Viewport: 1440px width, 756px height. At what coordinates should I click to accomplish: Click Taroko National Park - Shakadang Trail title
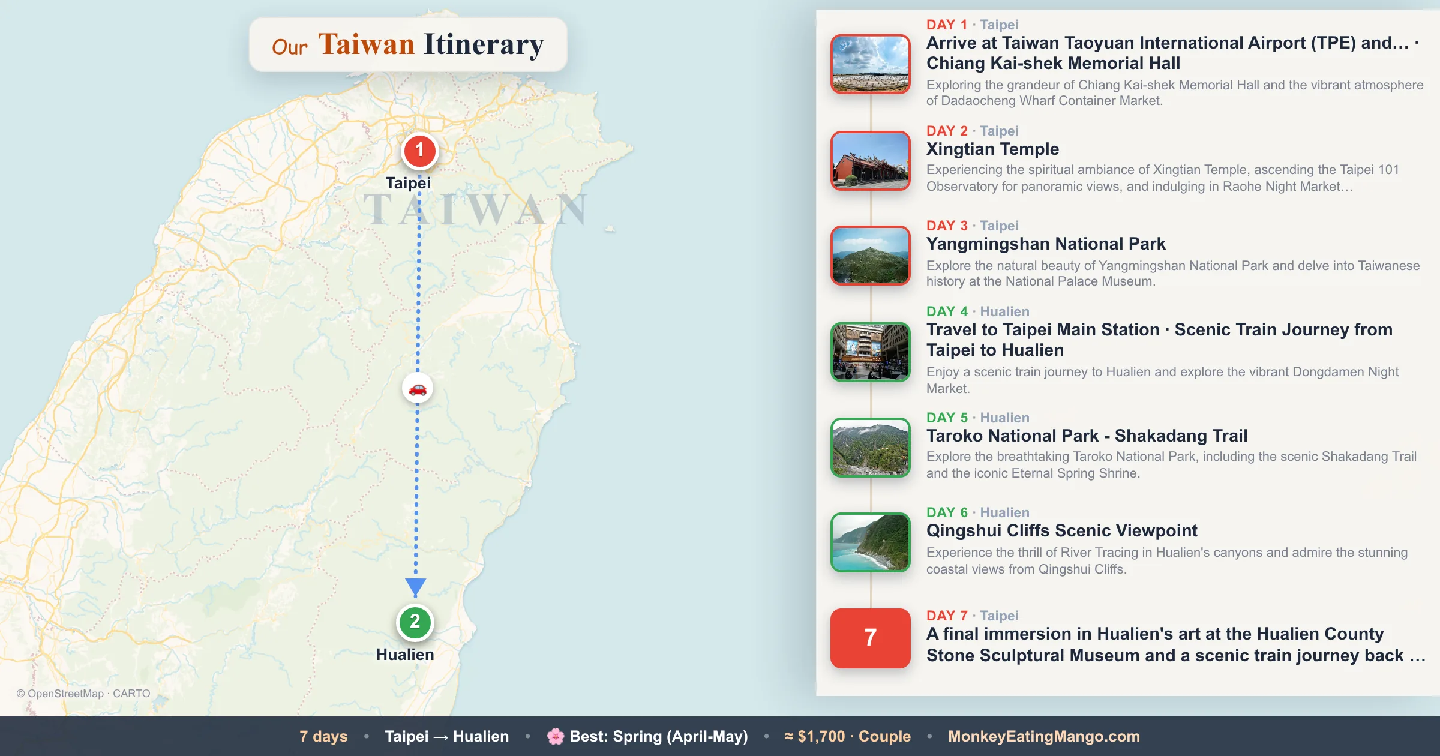tap(1087, 436)
